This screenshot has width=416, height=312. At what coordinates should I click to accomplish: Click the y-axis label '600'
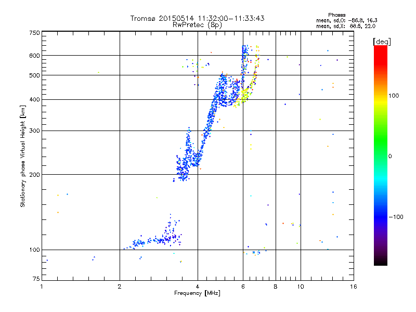[34, 56]
